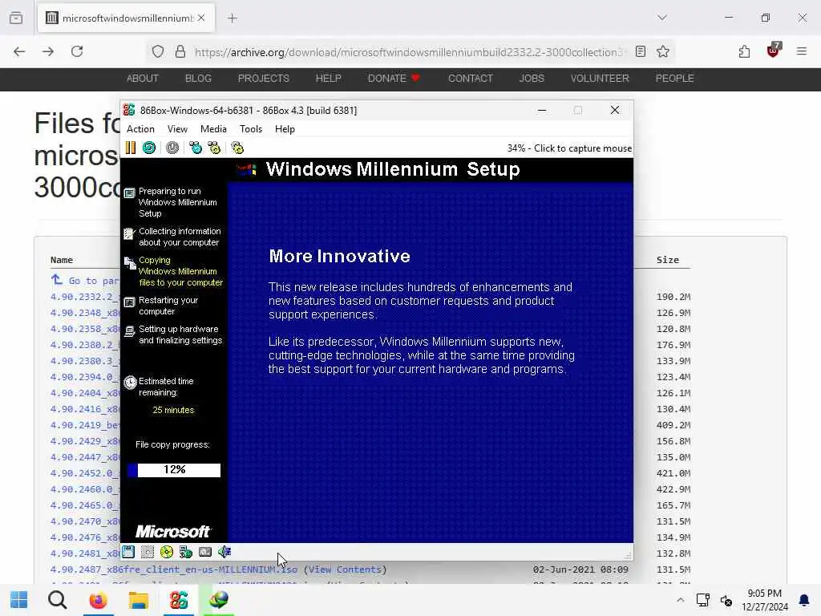Reload the archive.org page
The height and width of the screenshot is (616, 821).
point(77,51)
